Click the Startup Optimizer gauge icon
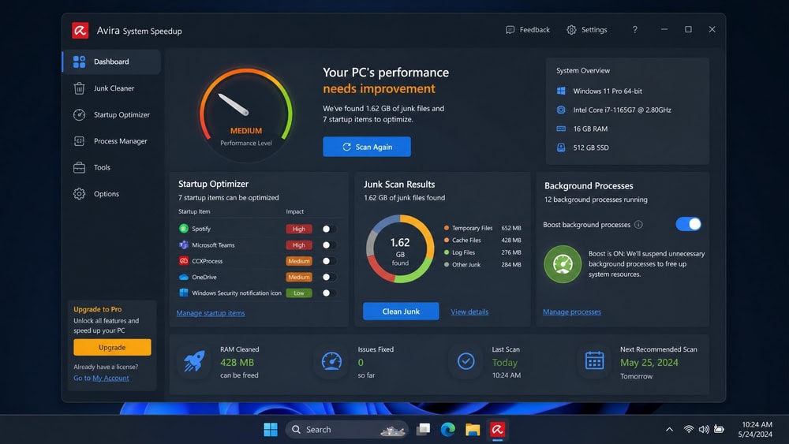 tap(79, 114)
